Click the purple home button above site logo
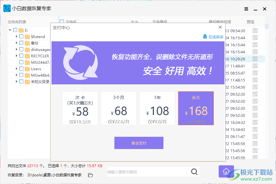Screen dimensions: 276x184 pyautogui.click(x=226, y=172)
